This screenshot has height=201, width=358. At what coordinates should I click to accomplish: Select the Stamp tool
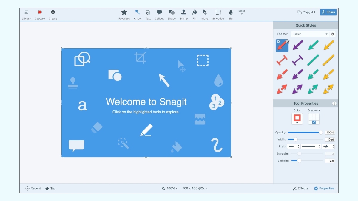coord(184,15)
